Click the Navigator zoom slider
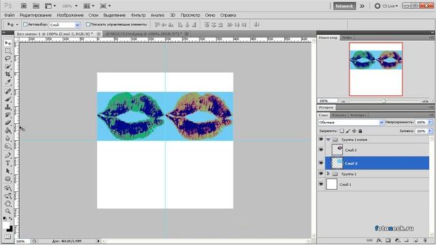436x245 pixels. (x=384, y=101)
